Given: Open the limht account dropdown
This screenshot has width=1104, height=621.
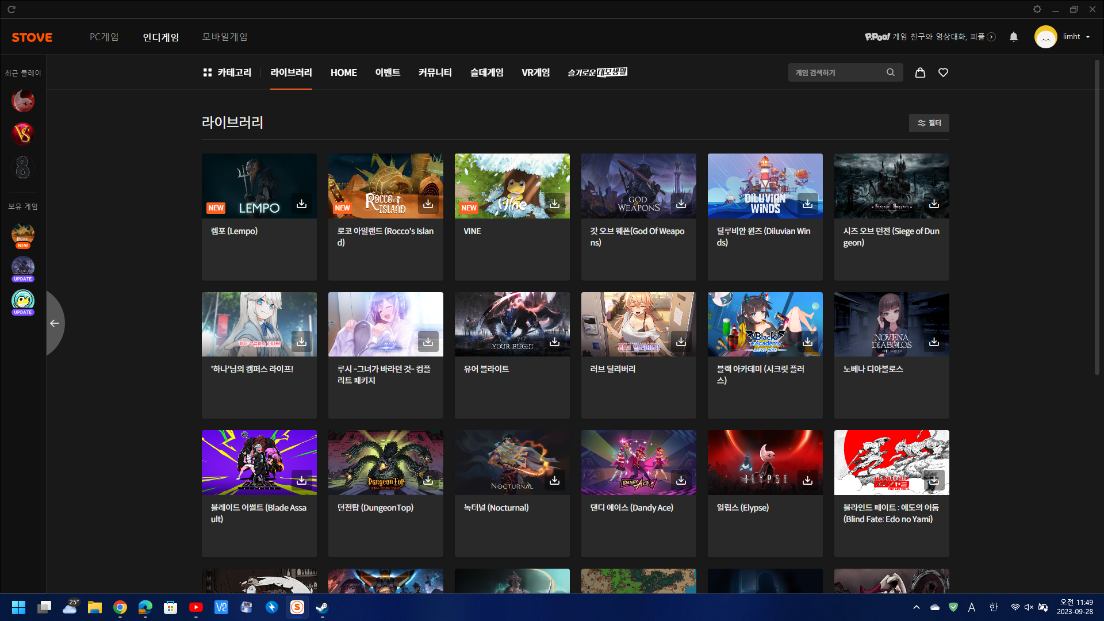Looking at the screenshot, I should pyautogui.click(x=1062, y=37).
